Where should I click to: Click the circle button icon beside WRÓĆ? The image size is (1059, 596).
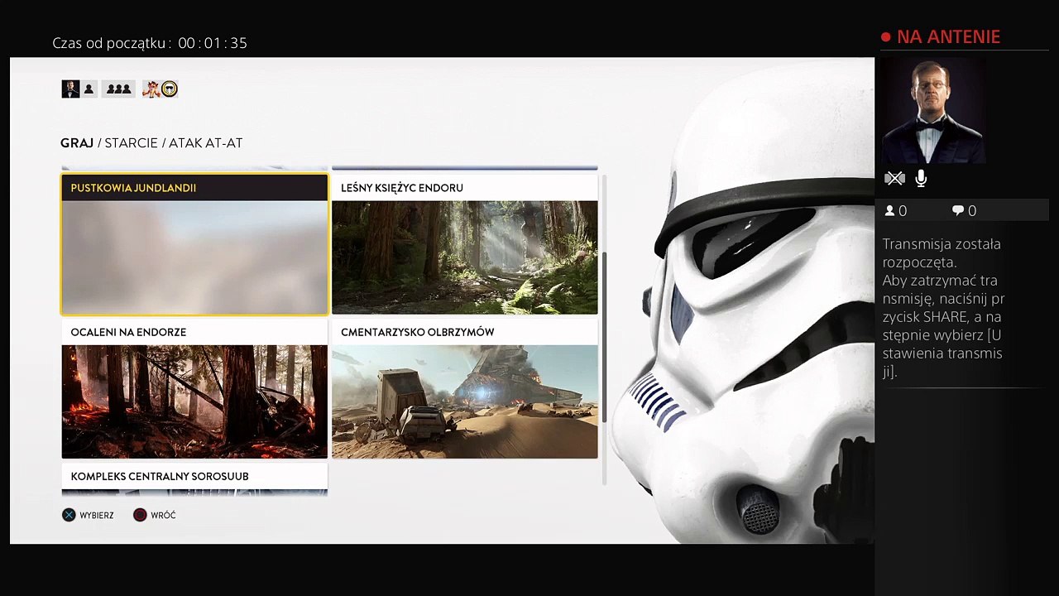[x=140, y=515]
